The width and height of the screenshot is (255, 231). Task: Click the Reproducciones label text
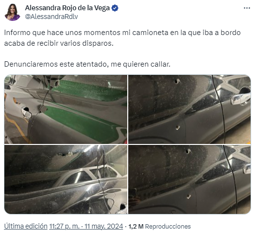pyautogui.click(x=168, y=226)
